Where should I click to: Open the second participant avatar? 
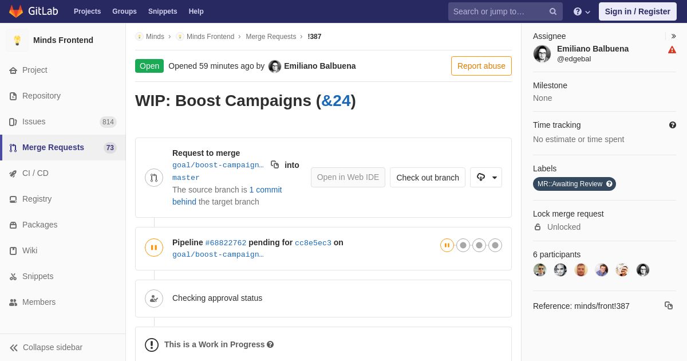tap(560, 270)
